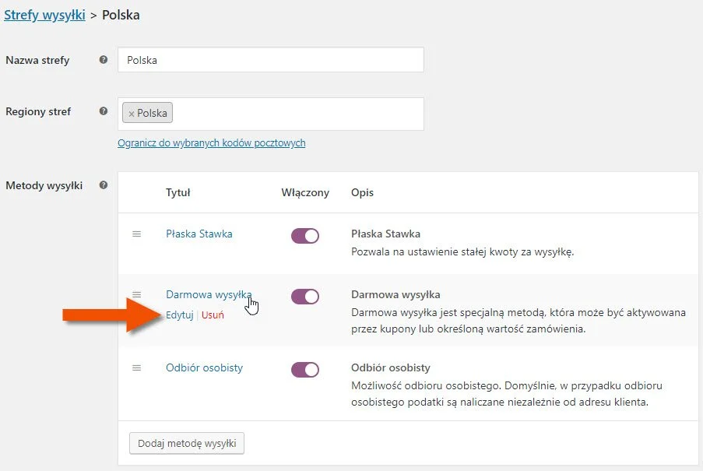Click Usuń to delete Darmowa wysyłka
The width and height of the screenshot is (703, 471).
point(213,315)
